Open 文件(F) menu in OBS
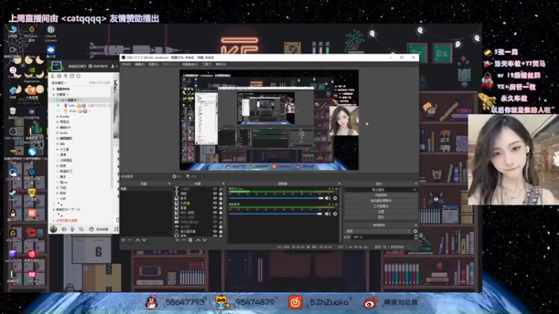The width and height of the screenshot is (559, 314). [x=126, y=64]
